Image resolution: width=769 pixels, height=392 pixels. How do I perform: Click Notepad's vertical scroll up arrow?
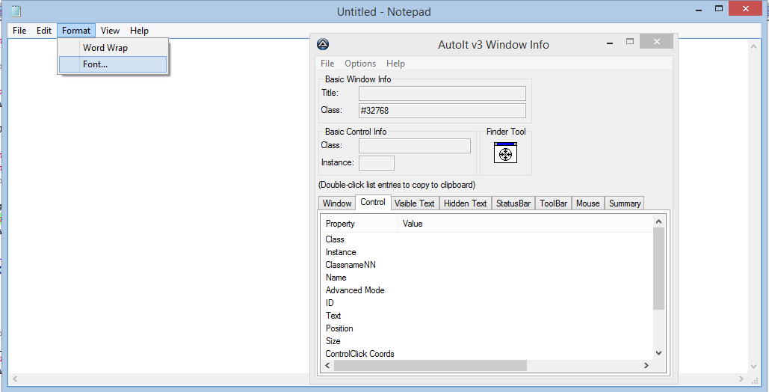pyautogui.click(x=754, y=46)
